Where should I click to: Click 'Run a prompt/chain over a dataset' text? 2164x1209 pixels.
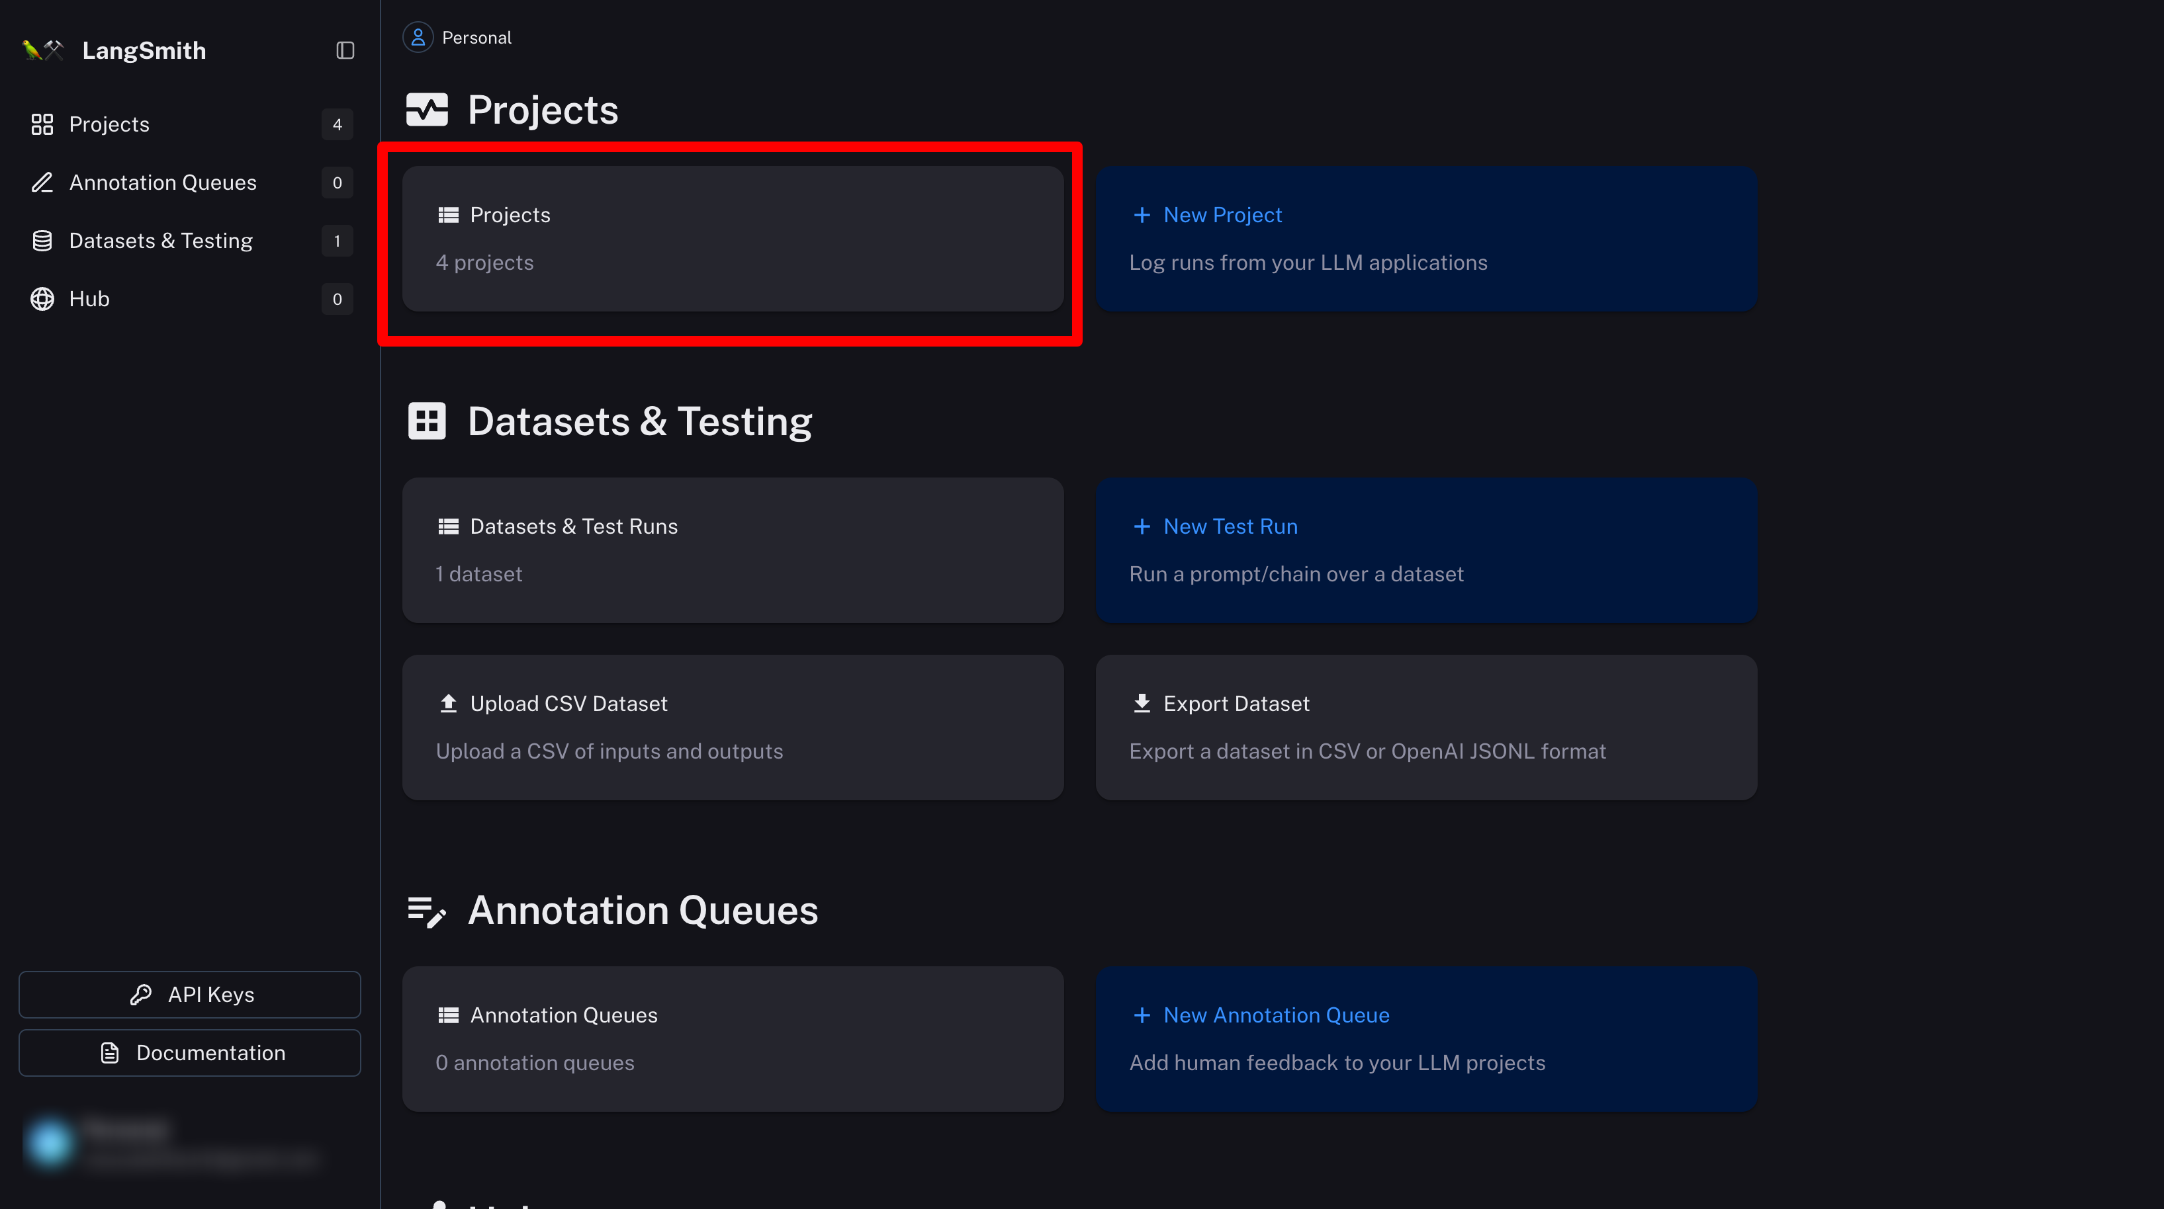pyautogui.click(x=1296, y=574)
